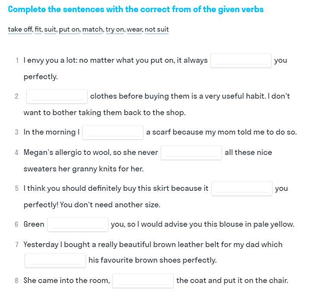This screenshot has height=299, width=330.
Task: Click the verb 'put on' in word list
Action: (x=69, y=29)
